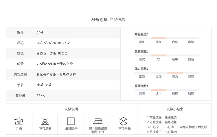Click the 货号 row label

[x=20, y=32]
